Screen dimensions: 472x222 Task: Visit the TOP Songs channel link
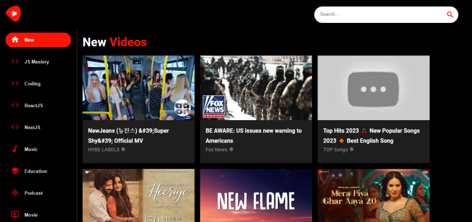335,150
